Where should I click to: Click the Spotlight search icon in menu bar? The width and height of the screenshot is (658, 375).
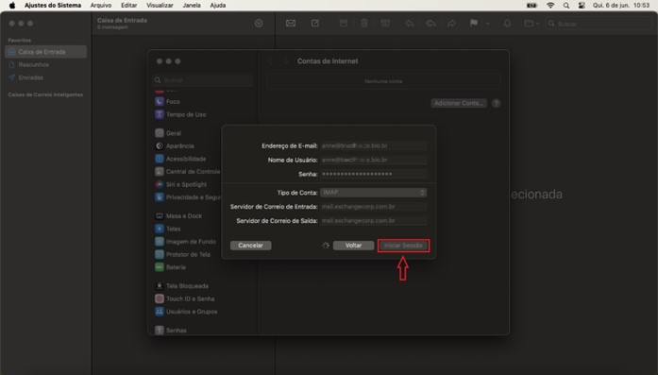pos(566,6)
